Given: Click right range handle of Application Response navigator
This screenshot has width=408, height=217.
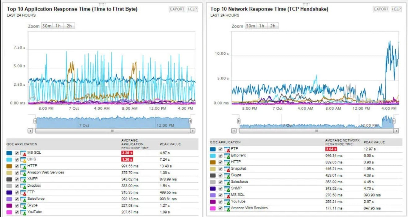Looking at the screenshot, I should (190, 121).
